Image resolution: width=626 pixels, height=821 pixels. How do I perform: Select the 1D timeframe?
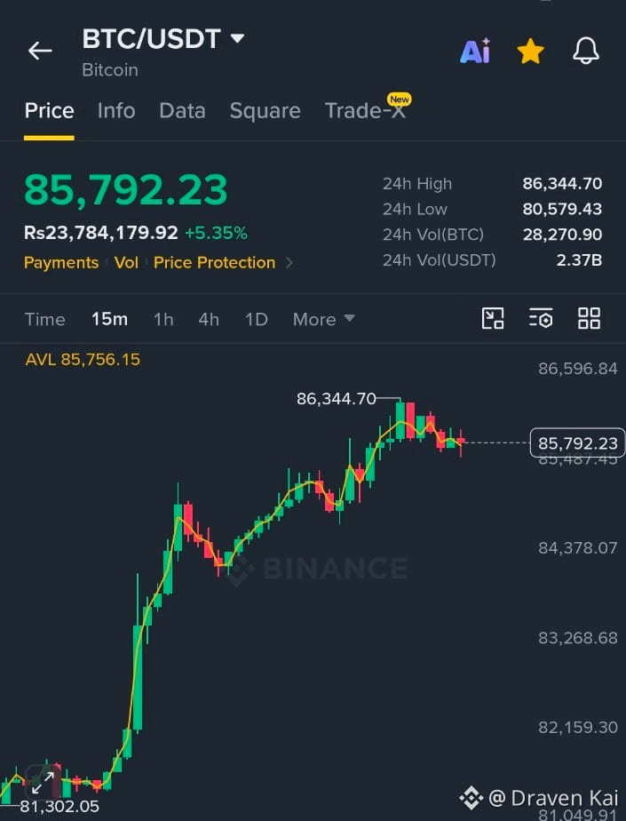pos(257,319)
